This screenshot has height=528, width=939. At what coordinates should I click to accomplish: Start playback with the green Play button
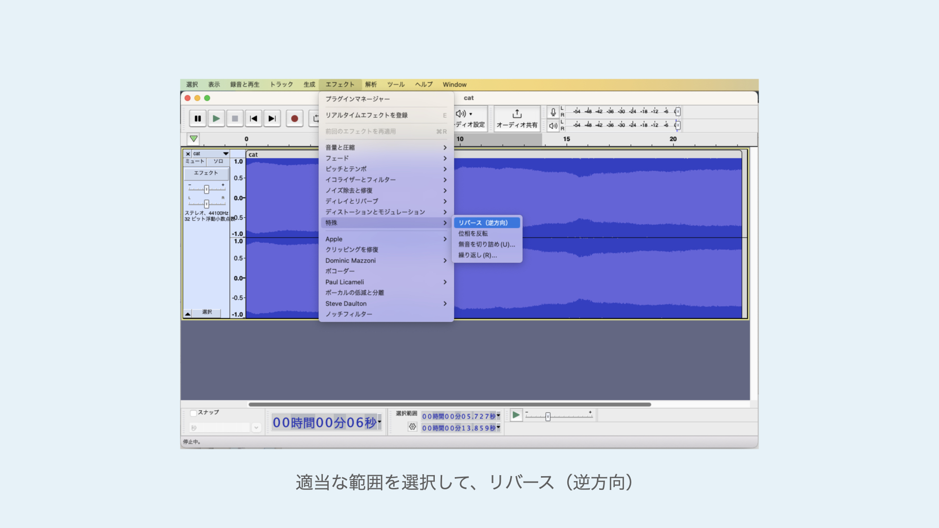[216, 118]
